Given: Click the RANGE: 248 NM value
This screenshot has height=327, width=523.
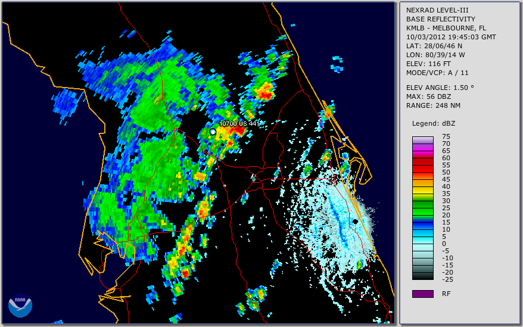Looking at the screenshot, I should (433, 106).
